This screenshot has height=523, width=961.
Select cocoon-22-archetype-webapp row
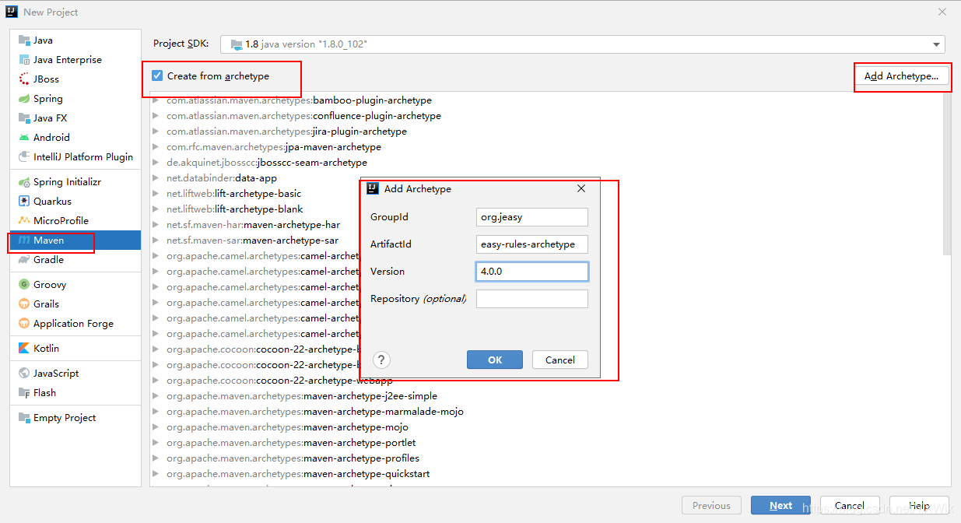279,381
